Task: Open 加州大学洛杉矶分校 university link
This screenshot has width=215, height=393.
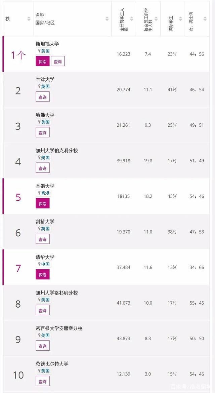Action: [57, 293]
